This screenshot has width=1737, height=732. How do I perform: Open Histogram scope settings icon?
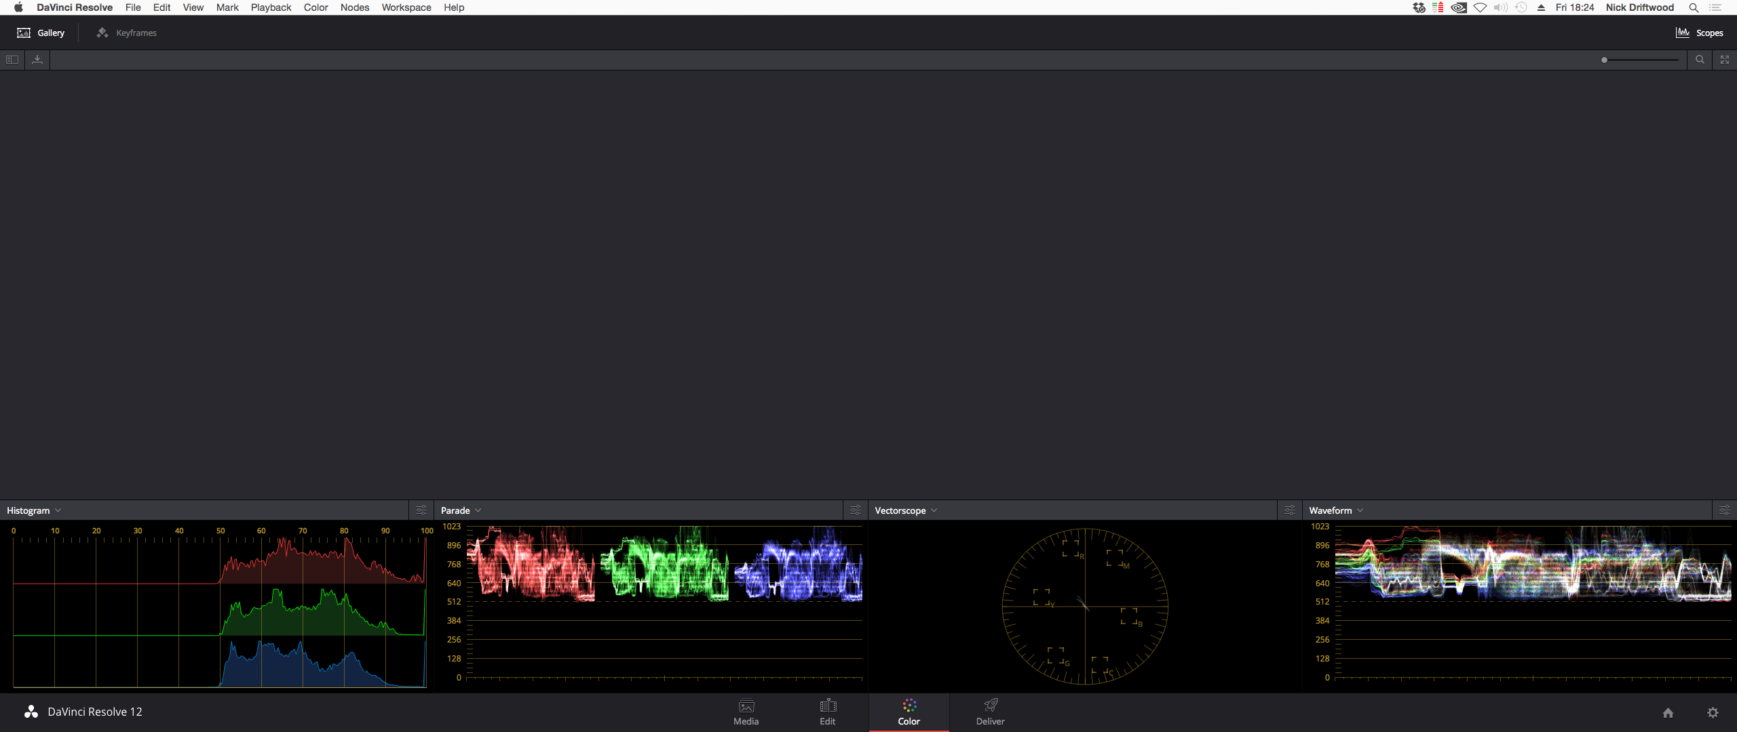421,510
